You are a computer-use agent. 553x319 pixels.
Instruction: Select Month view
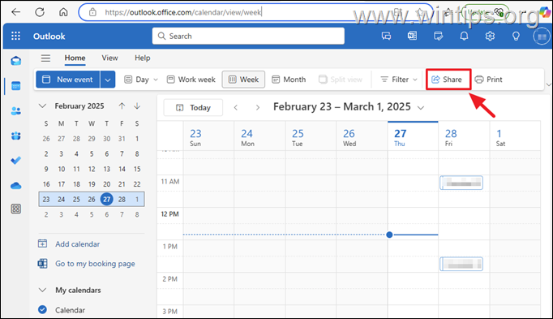(x=289, y=80)
